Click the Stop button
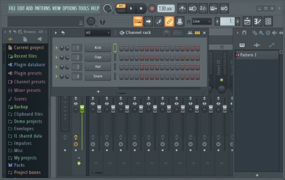 click(141, 8)
